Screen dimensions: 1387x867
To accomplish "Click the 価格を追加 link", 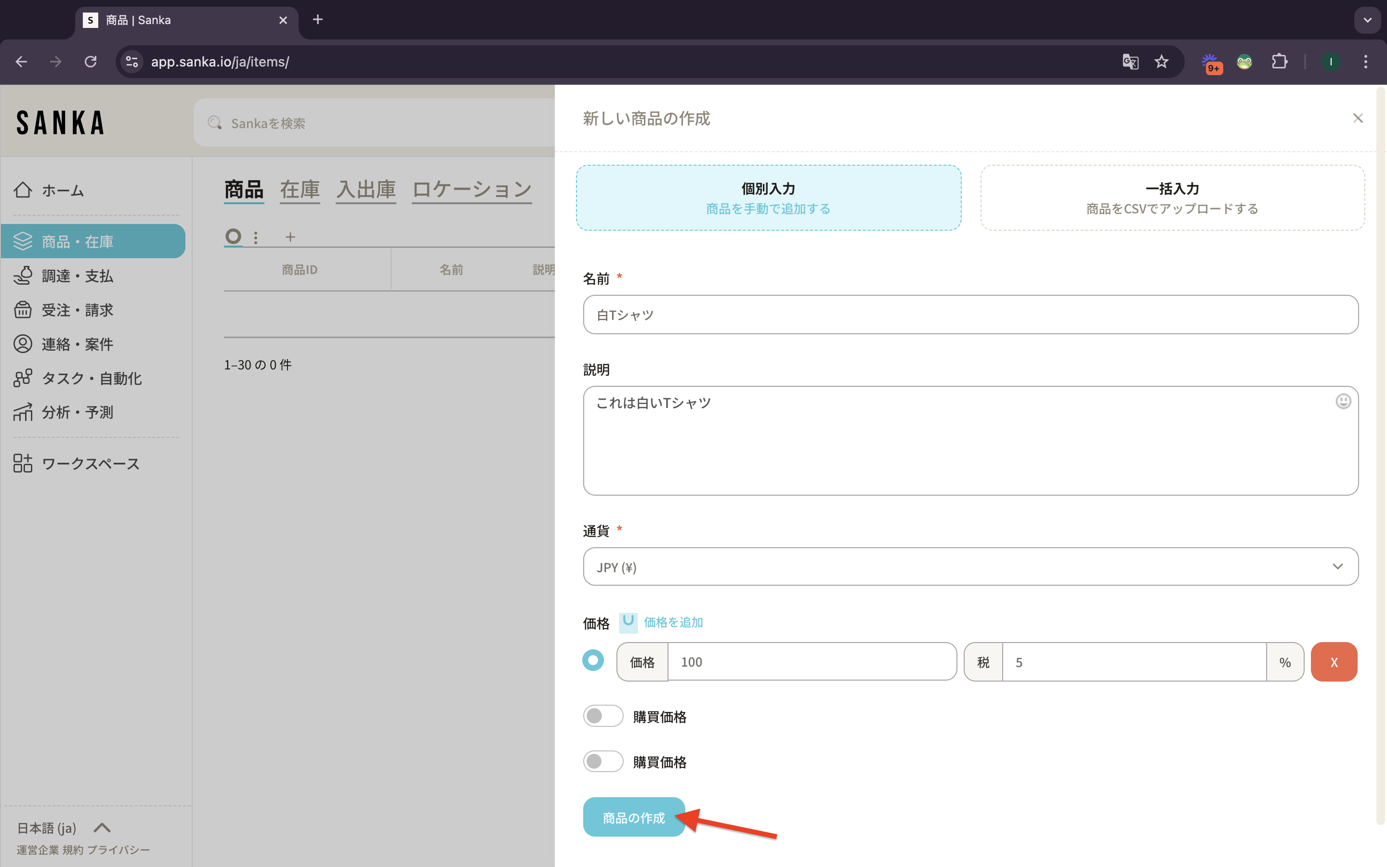I will click(673, 622).
